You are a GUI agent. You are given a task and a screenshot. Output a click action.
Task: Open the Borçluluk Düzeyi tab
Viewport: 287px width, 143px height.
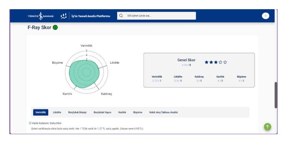tap(77, 112)
